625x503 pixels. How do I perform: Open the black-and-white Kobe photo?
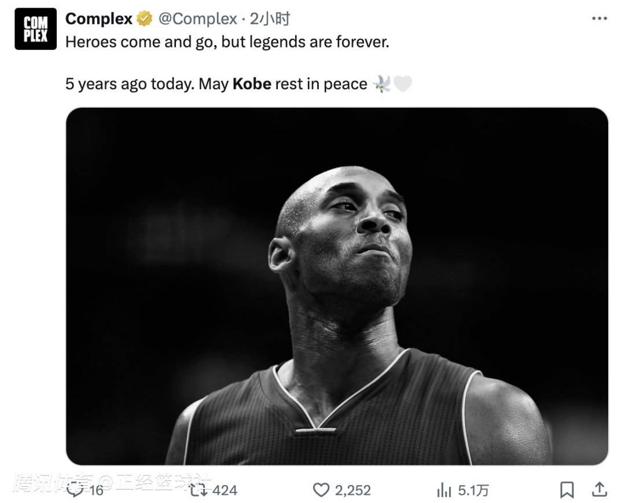(337, 286)
